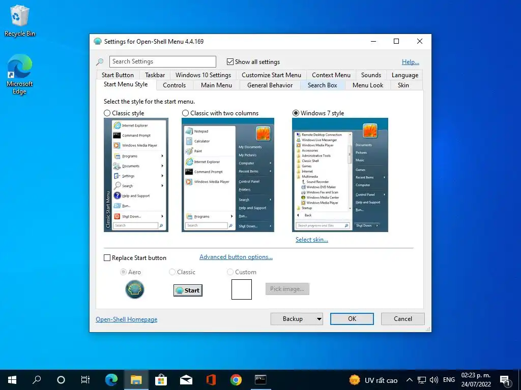Screen dimensions: 521x390
Task: Open Backup dropdown arrow
Action: [x=319, y=319]
